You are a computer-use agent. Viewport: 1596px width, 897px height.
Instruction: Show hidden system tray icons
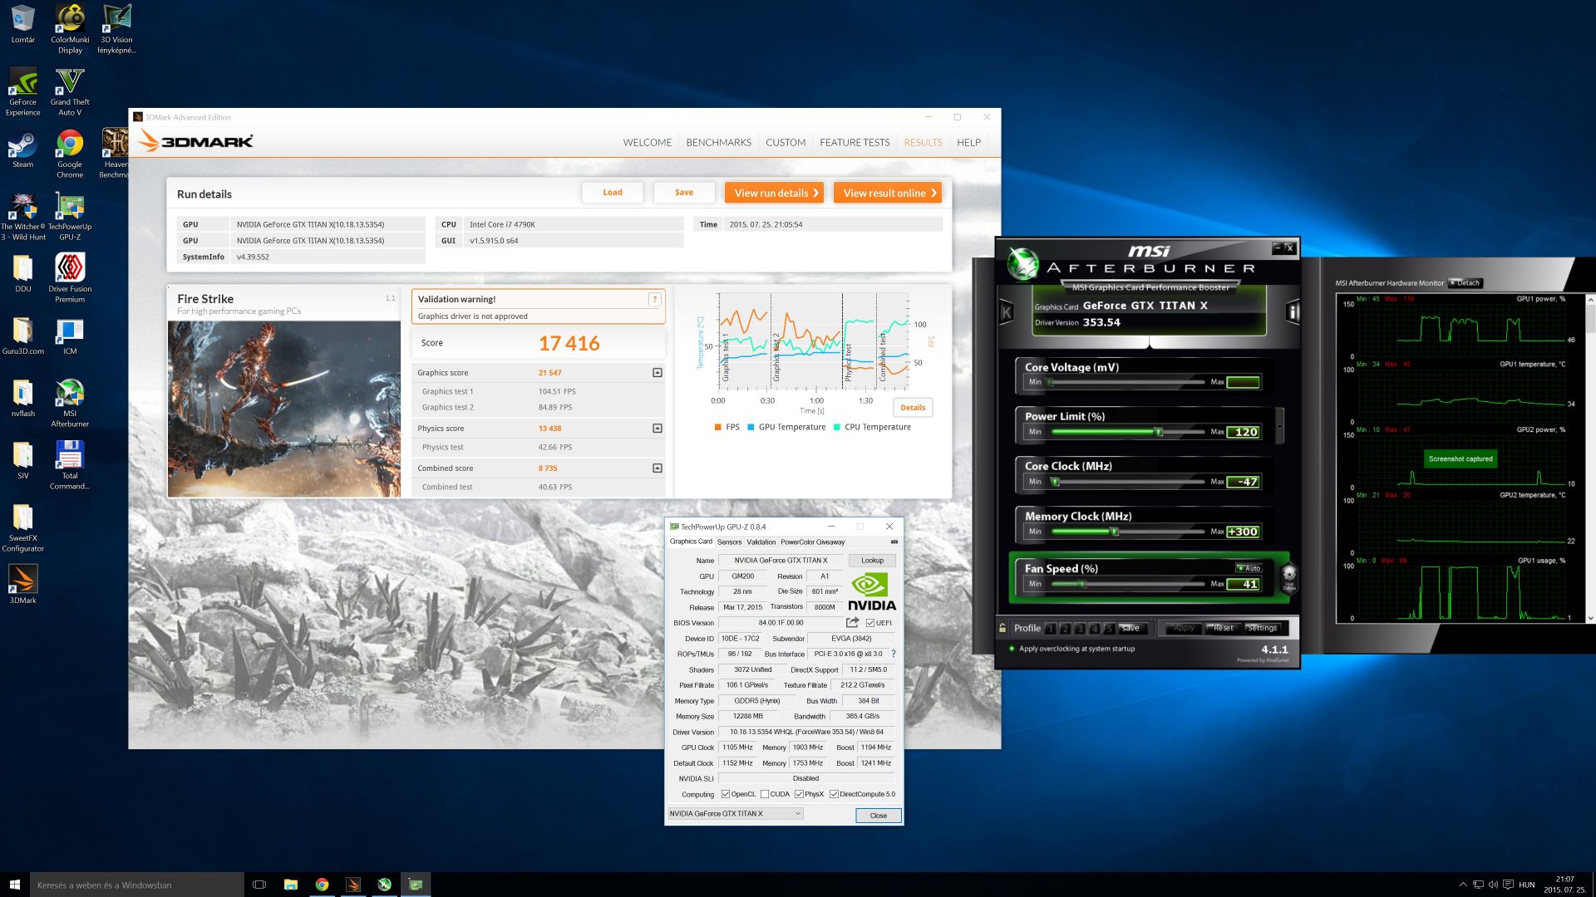point(1462,885)
